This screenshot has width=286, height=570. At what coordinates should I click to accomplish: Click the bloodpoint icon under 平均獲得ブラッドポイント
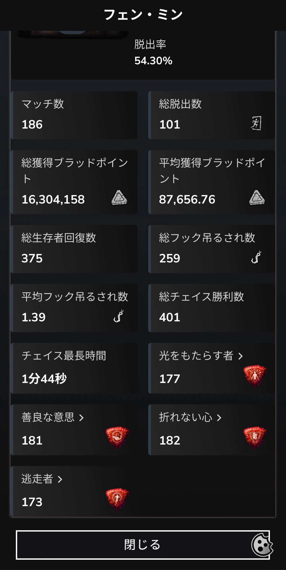point(257,198)
